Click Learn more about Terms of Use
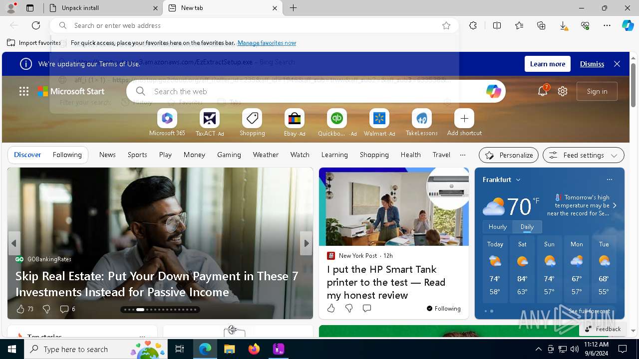 click(548, 64)
